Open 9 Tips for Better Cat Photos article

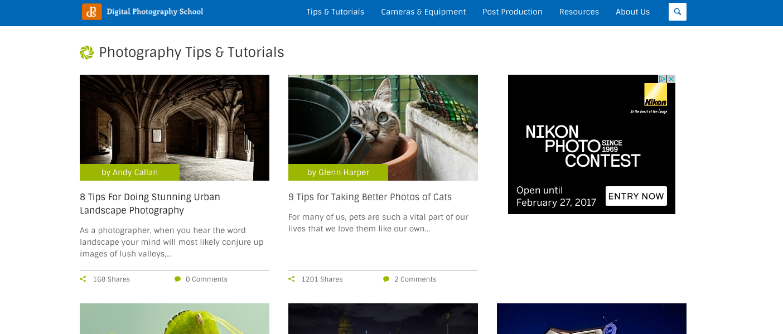[370, 197]
